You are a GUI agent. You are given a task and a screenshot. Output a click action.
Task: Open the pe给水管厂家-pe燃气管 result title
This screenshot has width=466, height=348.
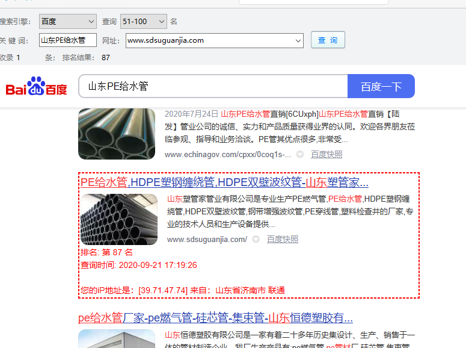point(215,318)
